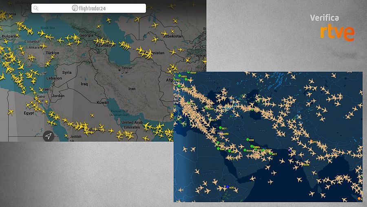Click the Cairo city label
367x207 pixels.
pyautogui.click(x=41, y=96)
